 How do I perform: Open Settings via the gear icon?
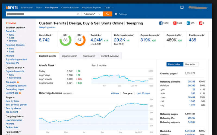click(116, 14)
